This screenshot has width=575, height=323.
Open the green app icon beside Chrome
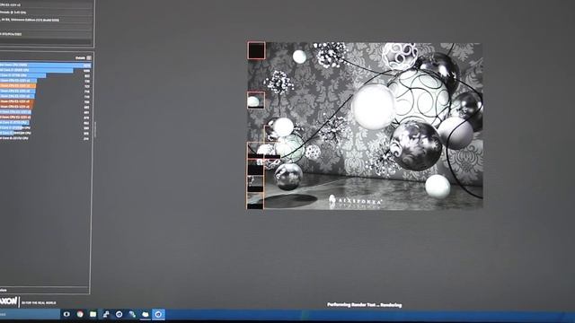pos(93,314)
